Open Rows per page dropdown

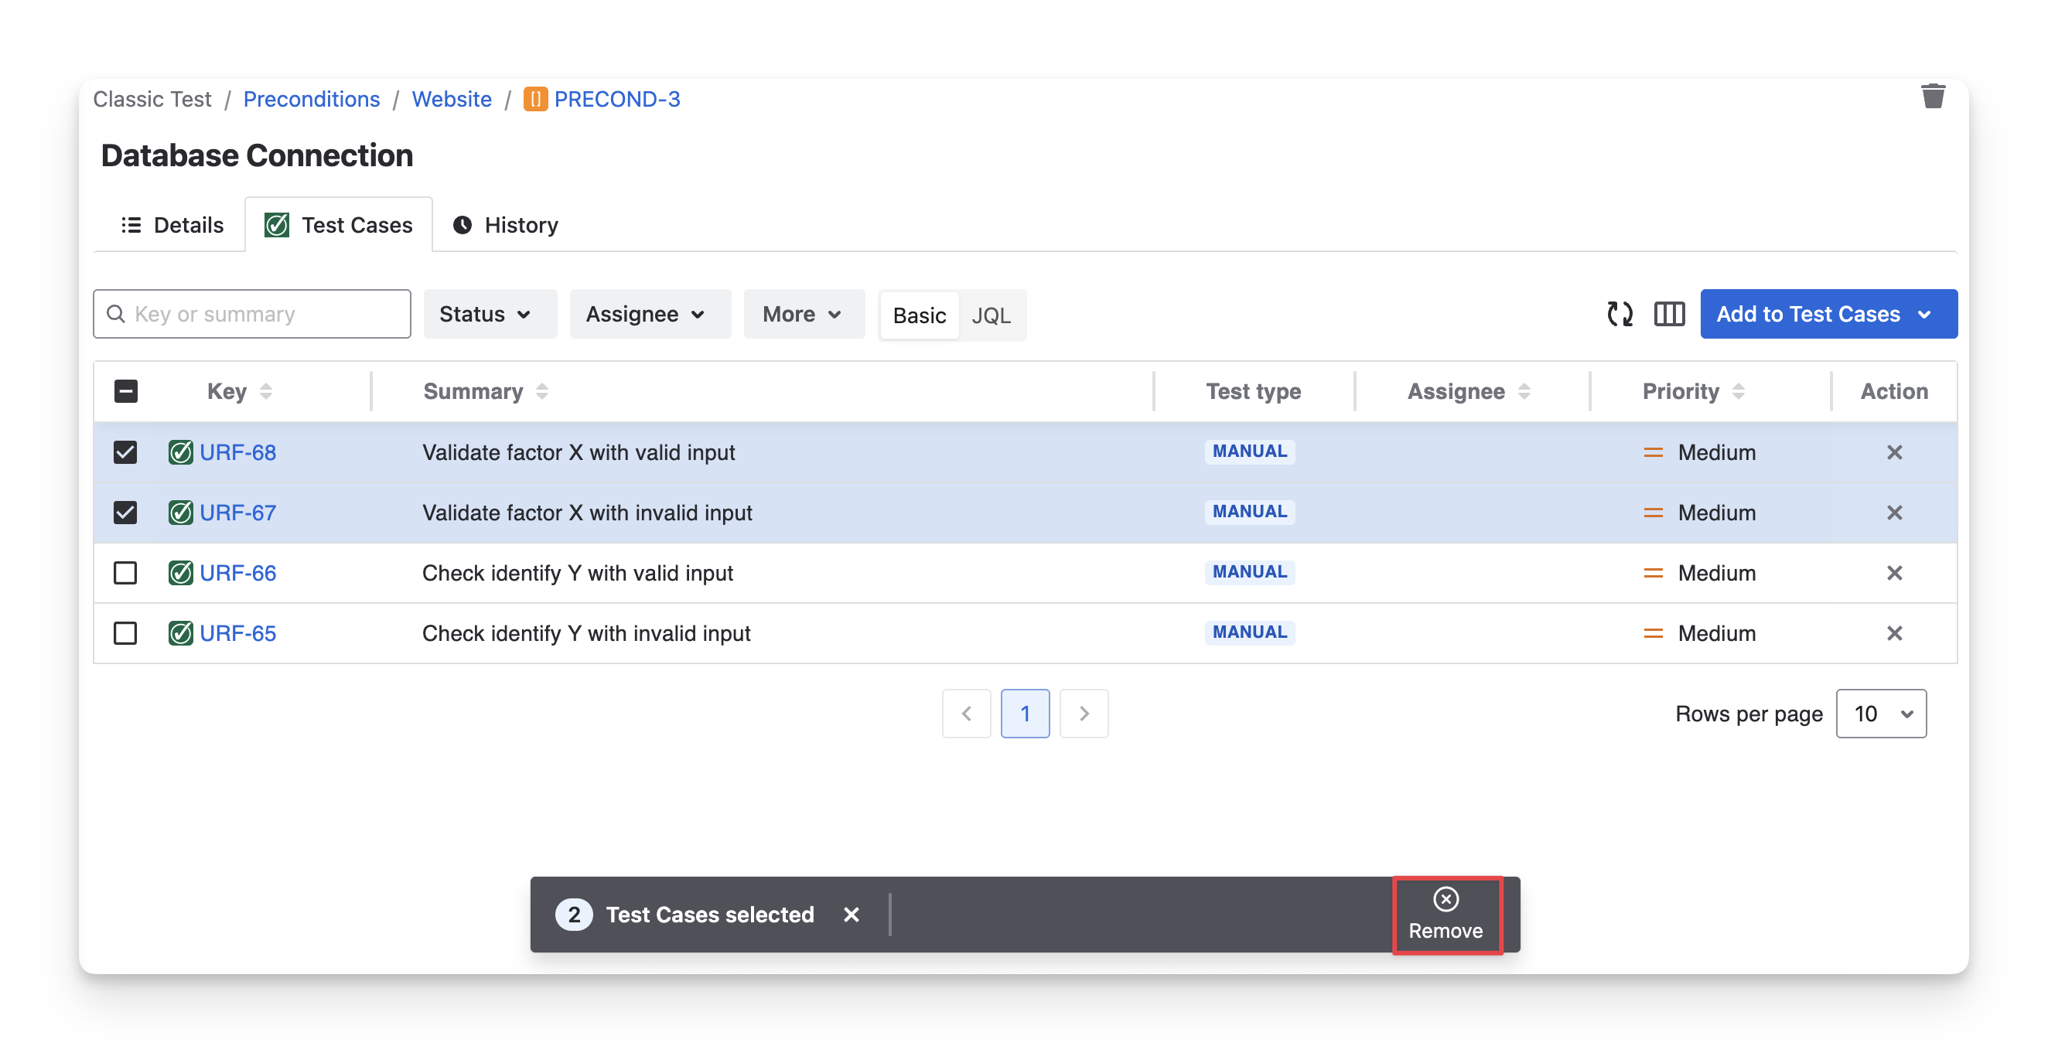1880,714
